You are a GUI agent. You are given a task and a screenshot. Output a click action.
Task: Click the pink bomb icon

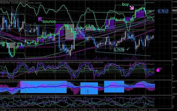(x=159, y=70)
